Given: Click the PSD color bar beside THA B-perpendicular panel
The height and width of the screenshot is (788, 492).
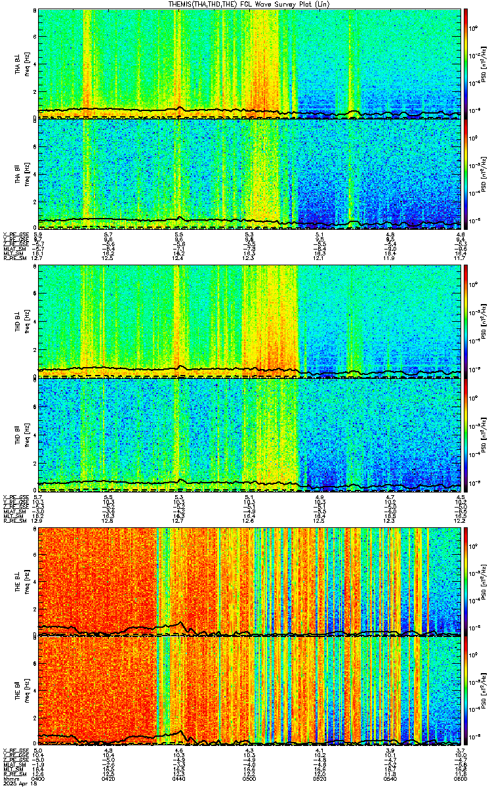Looking at the screenshot, I should point(466,63).
